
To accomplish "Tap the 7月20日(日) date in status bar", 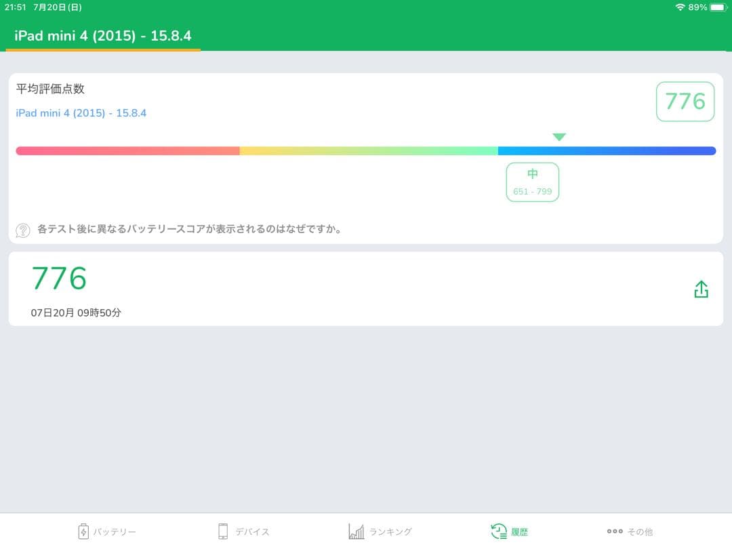I will [58, 7].
